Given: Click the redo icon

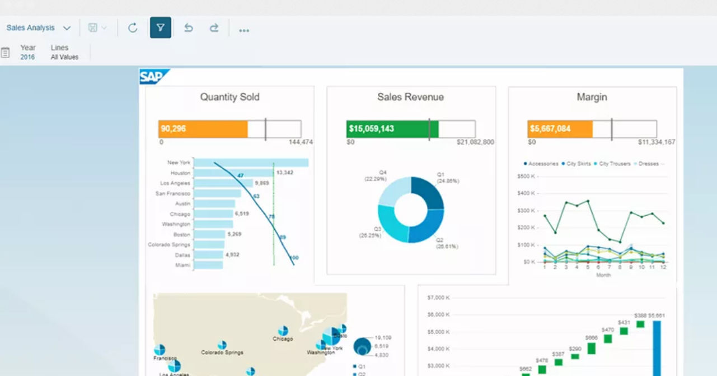Looking at the screenshot, I should [214, 27].
